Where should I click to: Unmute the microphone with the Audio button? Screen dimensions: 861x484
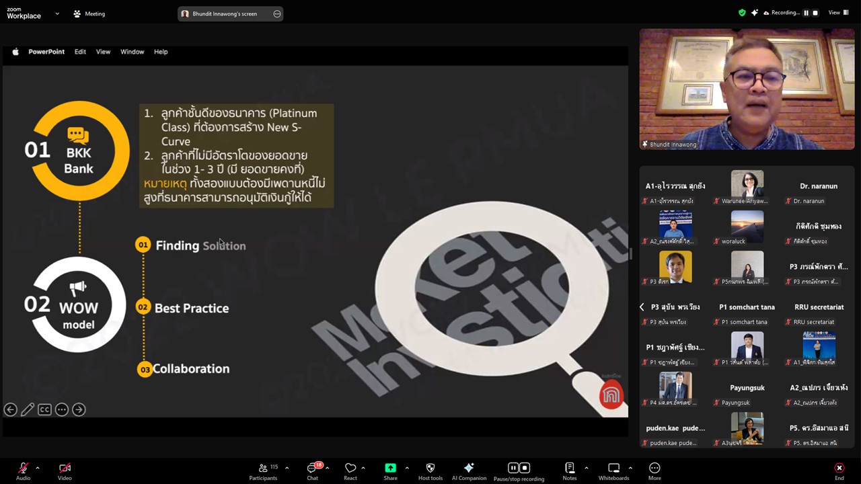tap(23, 471)
